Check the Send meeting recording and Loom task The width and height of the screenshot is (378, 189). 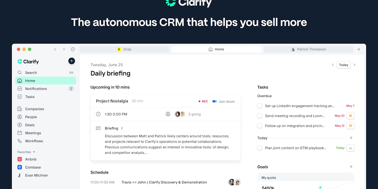(260, 116)
